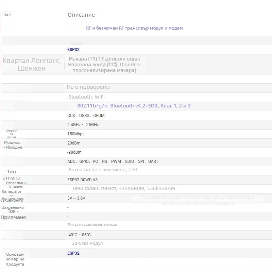
Task: Open ESP32 link in Основен номер на продукта row
Action: (x=73, y=253)
